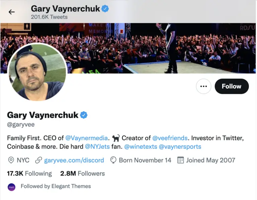The height and width of the screenshot is (200, 257).
Task: Click verified badge next to profile name
Action: (84, 115)
